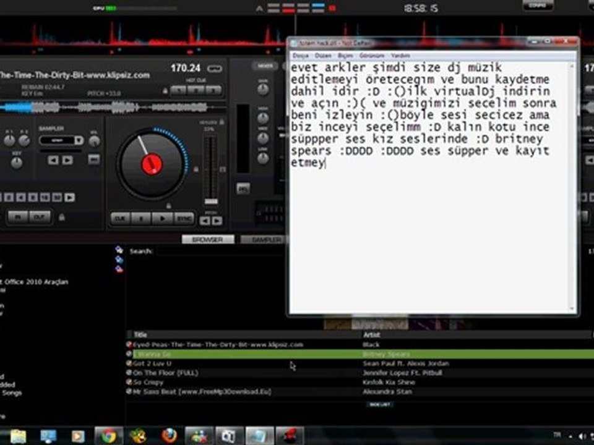Open Yardım menu in Notepad
The width and height of the screenshot is (594, 445).
[400, 56]
